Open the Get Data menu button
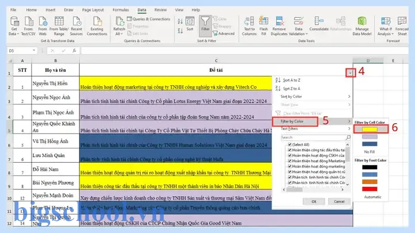The width and height of the screenshot is (415, 233). (14, 26)
